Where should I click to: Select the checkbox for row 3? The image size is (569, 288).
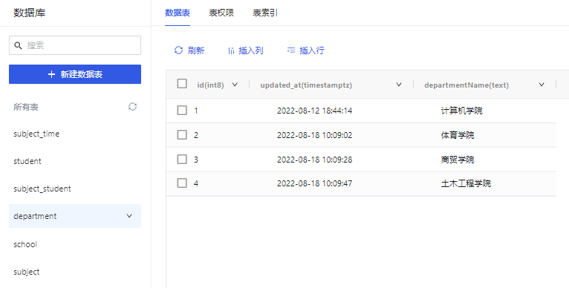click(x=182, y=160)
